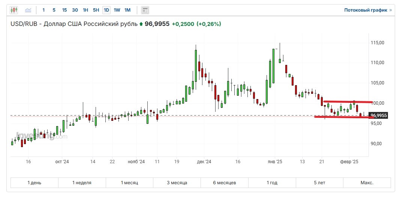Show the 1 день range
The width and height of the screenshot is (403, 197).
[34, 183]
